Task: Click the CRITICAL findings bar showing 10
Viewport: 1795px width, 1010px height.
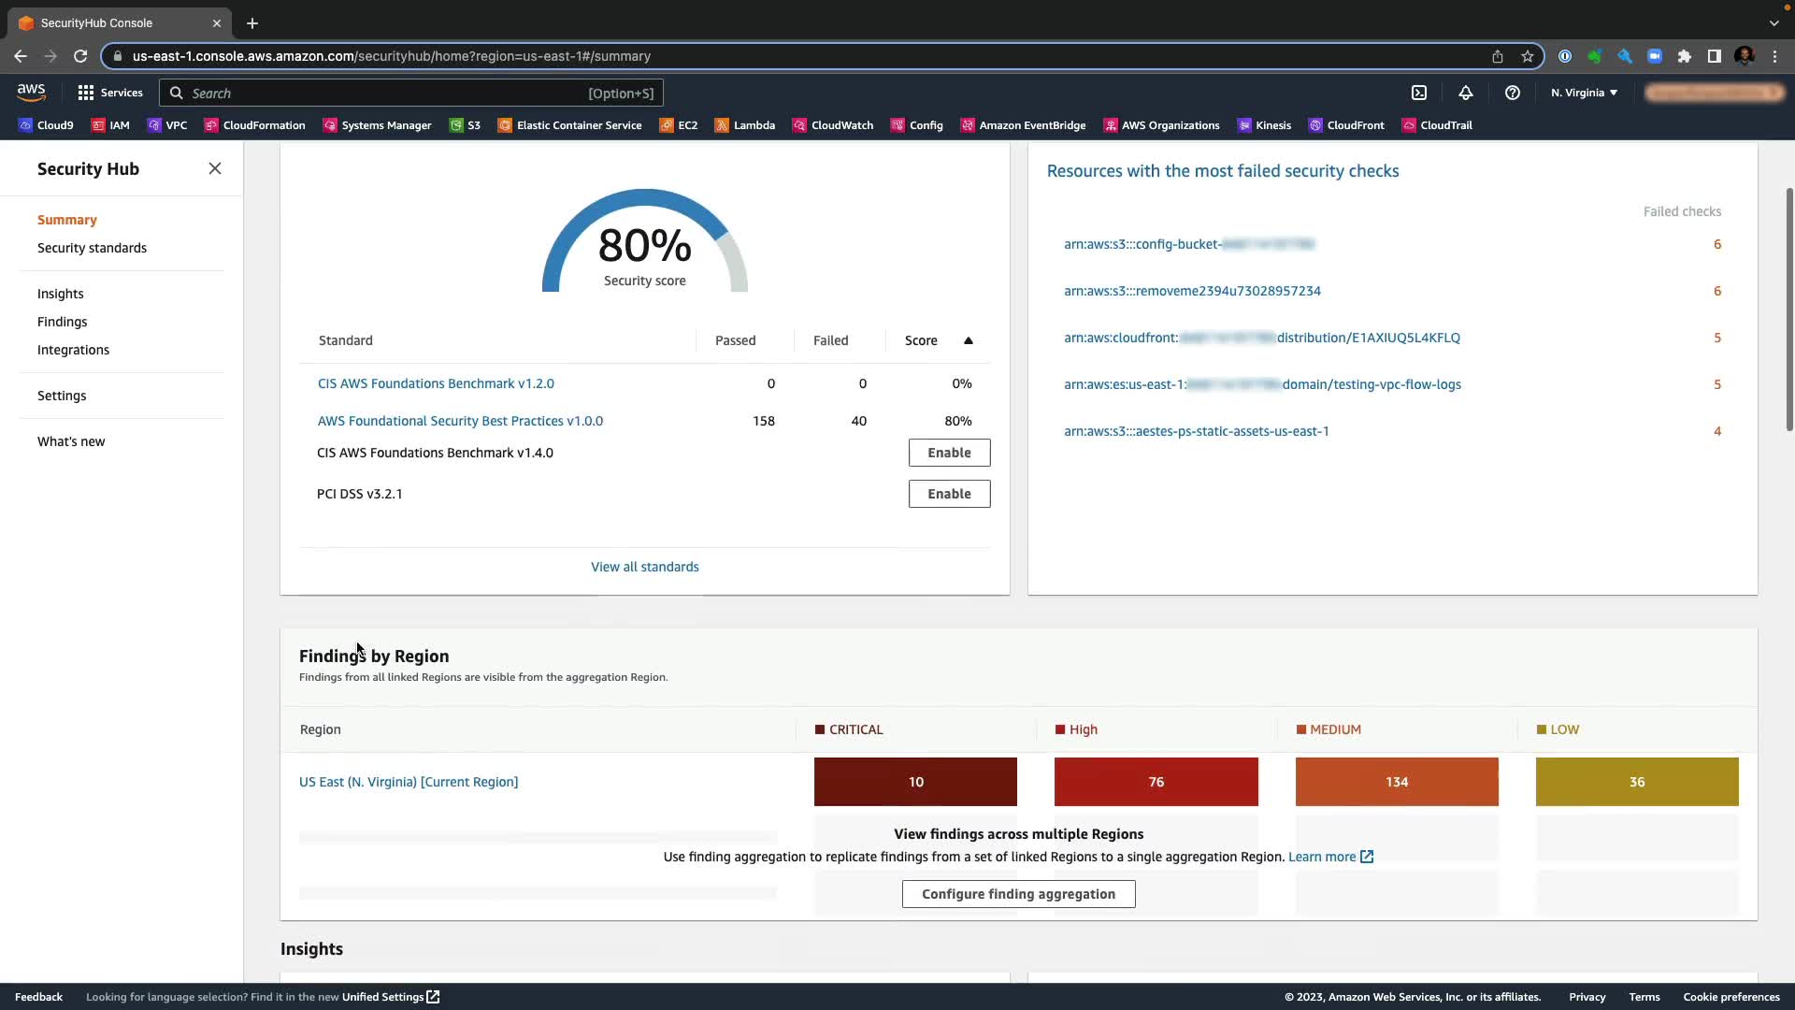Action: [x=915, y=782]
